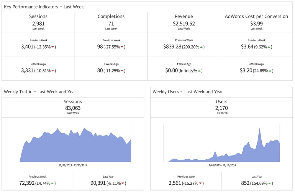The width and height of the screenshot is (295, 192).
Task: Click previous week sessions value 3,401
Action: (27, 47)
